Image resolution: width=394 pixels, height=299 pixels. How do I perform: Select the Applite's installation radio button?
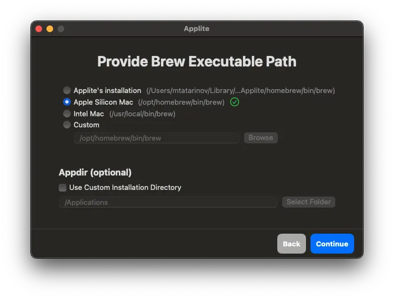(x=67, y=90)
